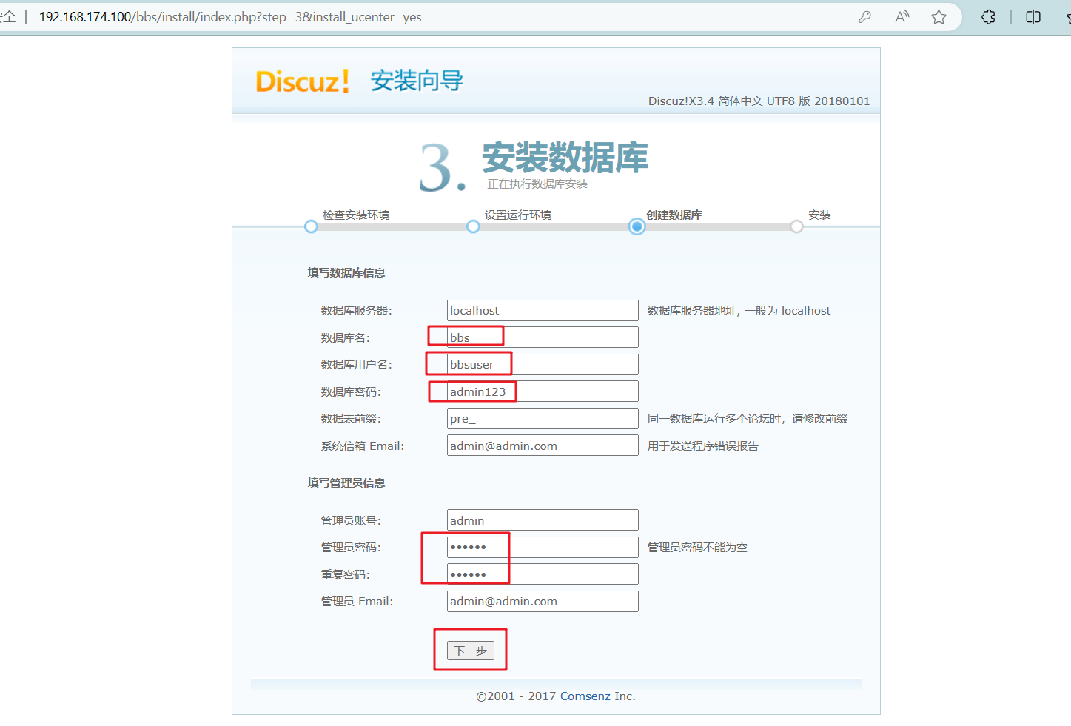Viewport: 1071px width, 726px height.
Task: Click the 创建数据库 current step marker
Action: pos(637,226)
